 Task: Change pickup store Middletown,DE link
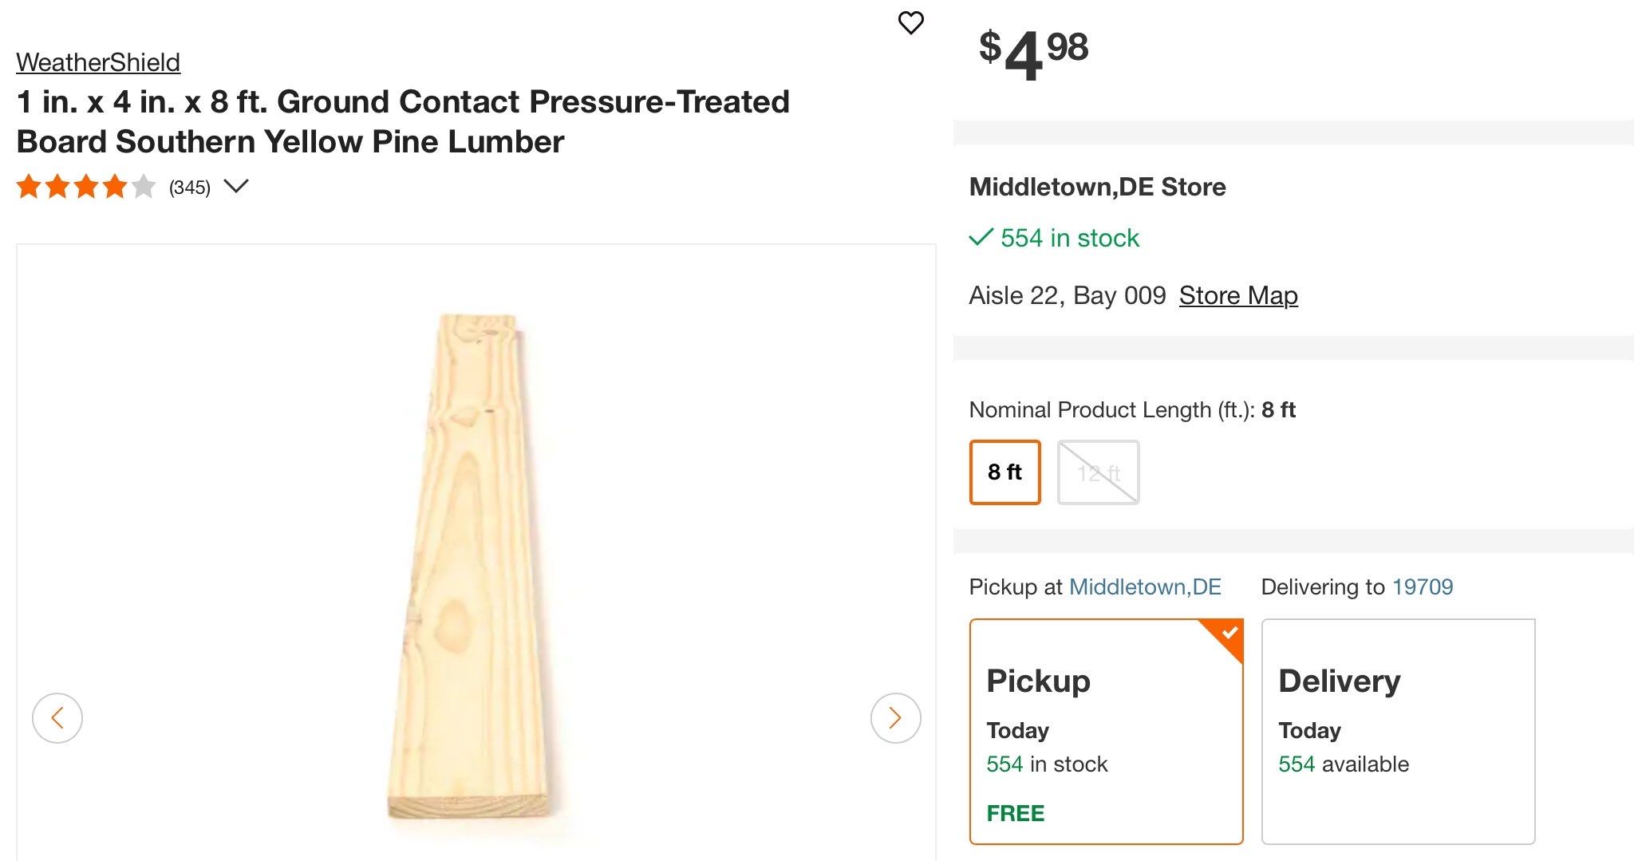1145,587
